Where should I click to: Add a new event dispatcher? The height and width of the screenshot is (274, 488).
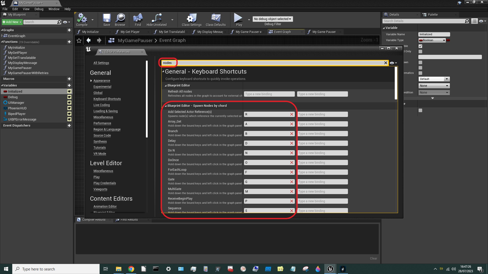click(x=69, y=125)
